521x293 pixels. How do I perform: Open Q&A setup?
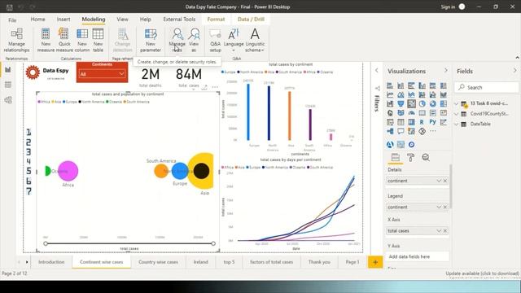tap(215, 40)
